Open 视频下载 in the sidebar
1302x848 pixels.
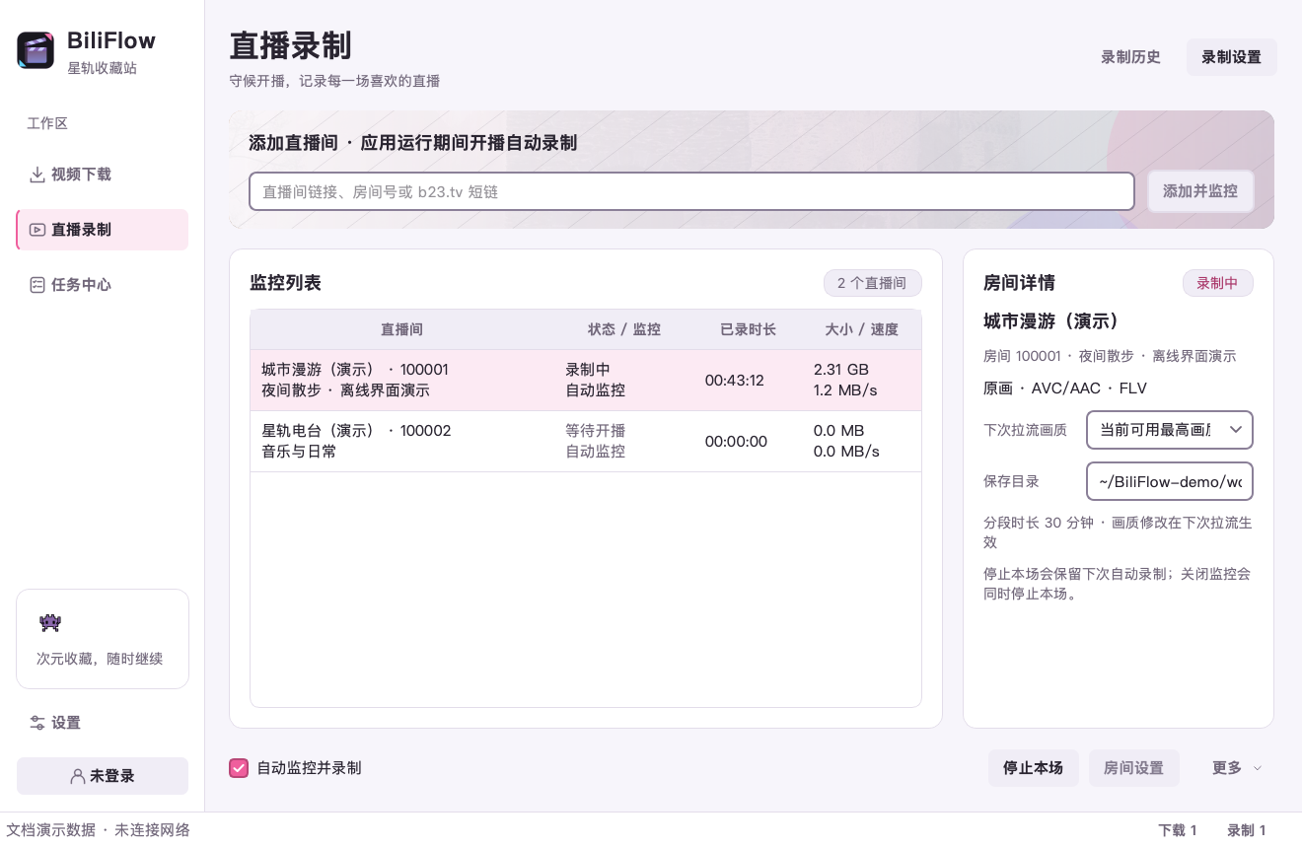pos(103,175)
